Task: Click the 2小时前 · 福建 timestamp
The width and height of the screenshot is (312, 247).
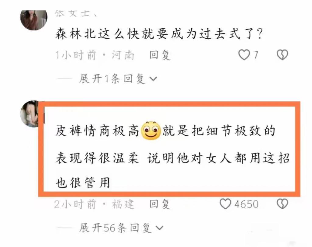Action: [94, 204]
